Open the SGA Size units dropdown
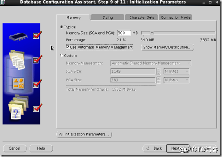 tap(176, 72)
